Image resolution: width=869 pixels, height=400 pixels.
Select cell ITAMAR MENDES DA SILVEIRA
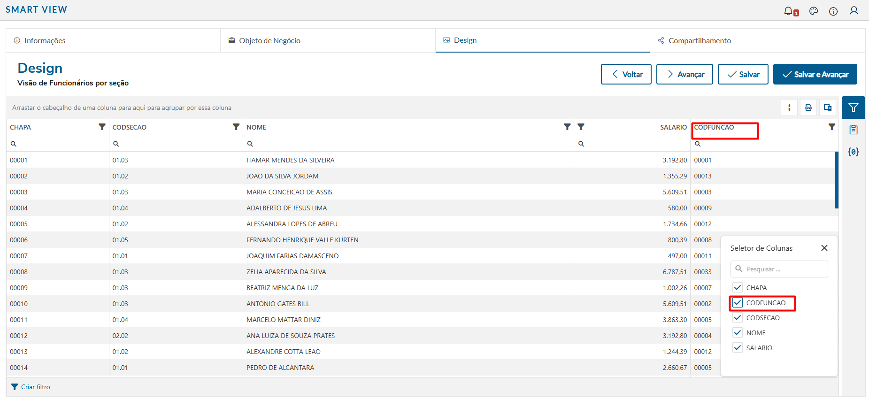click(408, 160)
